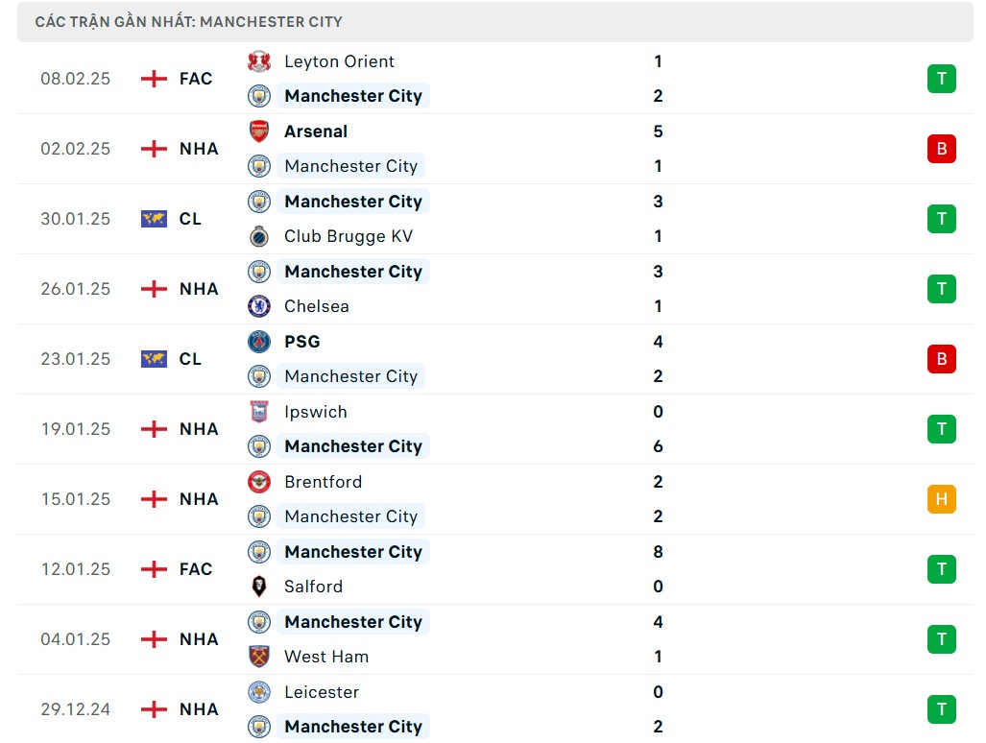This screenshot has height=743, width=986.
Task: Click the green T badge for Leyton Orient match
Action: tap(942, 79)
